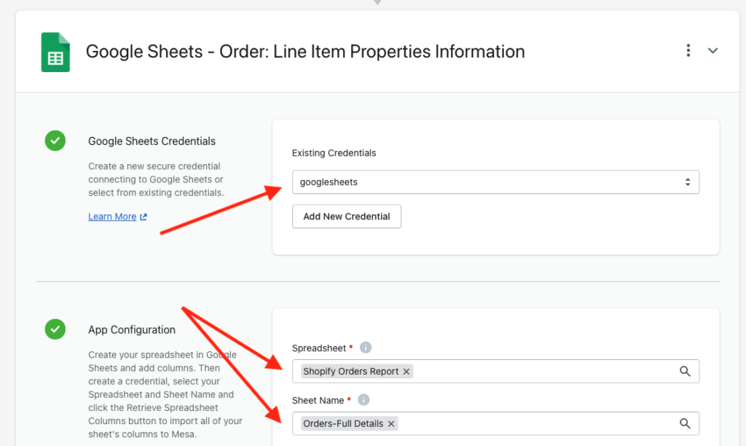Click the 'Existing Credentials' label
This screenshot has height=446, width=746.
click(334, 153)
